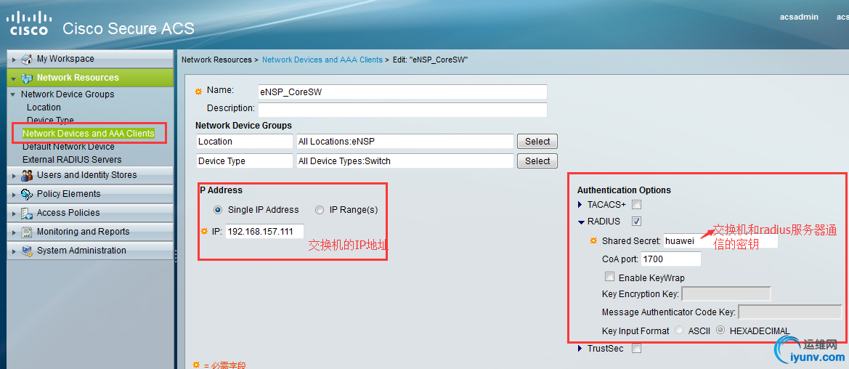Click the Cisco logo
The width and height of the screenshot is (849, 369).
point(29,23)
